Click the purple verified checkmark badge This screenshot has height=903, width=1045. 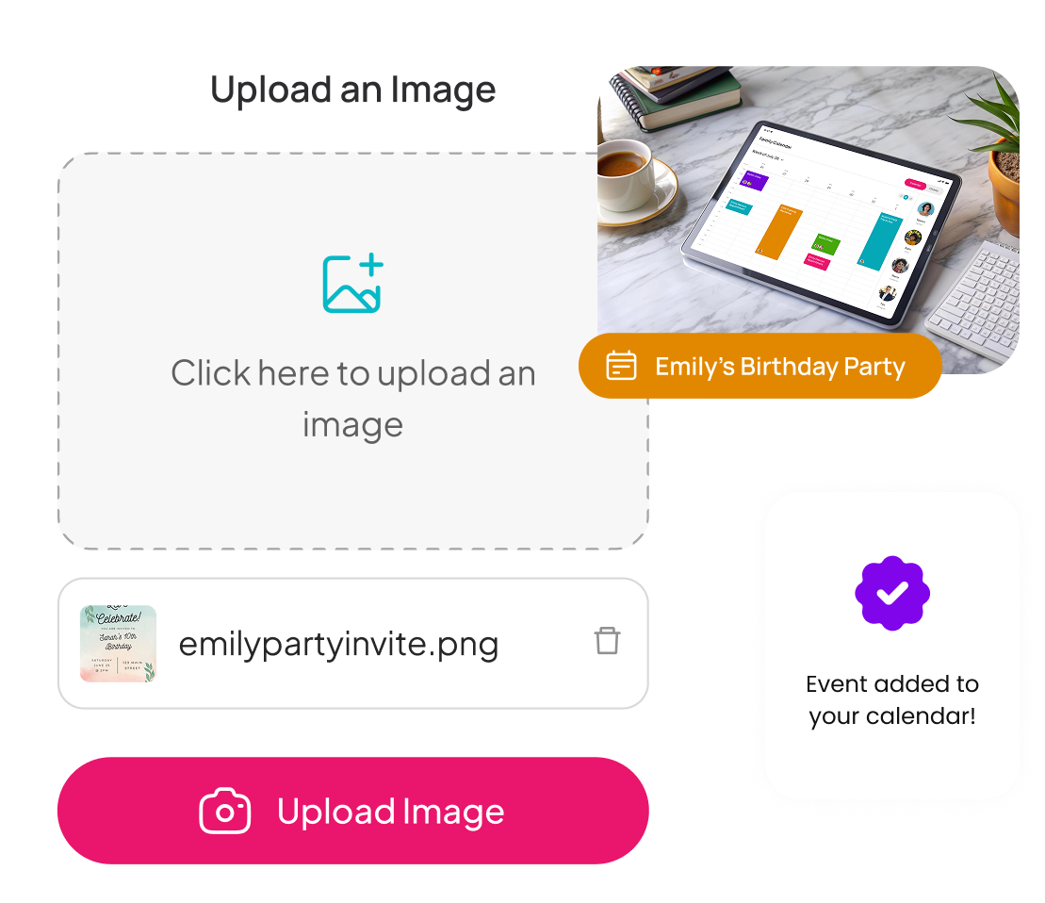point(892,593)
